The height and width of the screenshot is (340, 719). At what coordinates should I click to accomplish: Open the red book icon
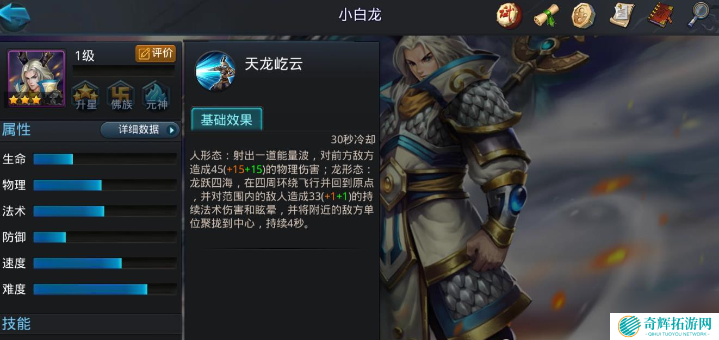pyautogui.click(x=661, y=15)
